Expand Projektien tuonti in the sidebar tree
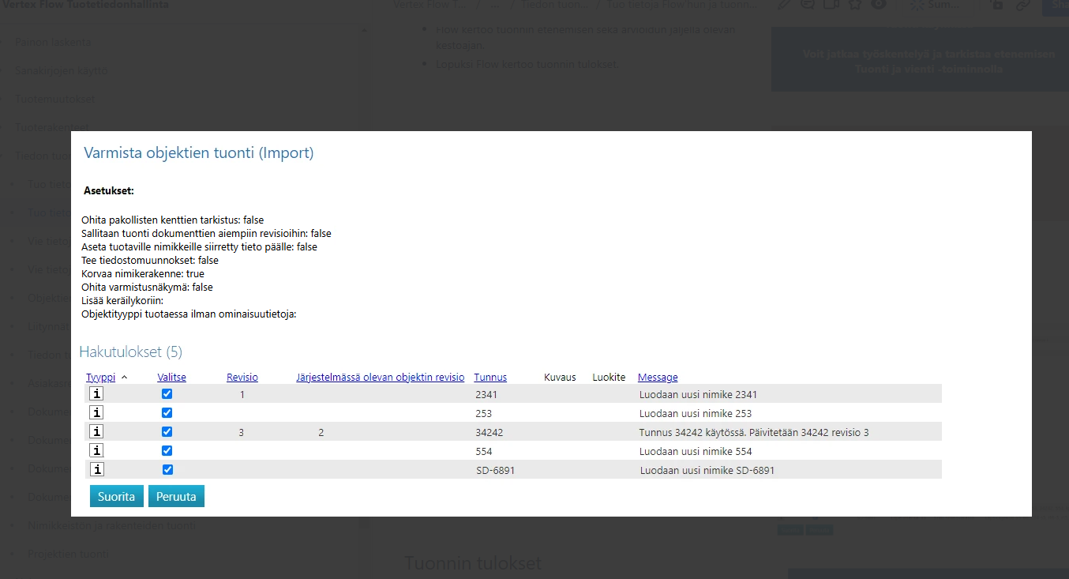This screenshot has width=1069, height=579. click(x=68, y=554)
